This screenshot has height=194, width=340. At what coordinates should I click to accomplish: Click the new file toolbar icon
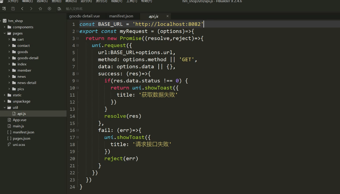tap(4, 9)
